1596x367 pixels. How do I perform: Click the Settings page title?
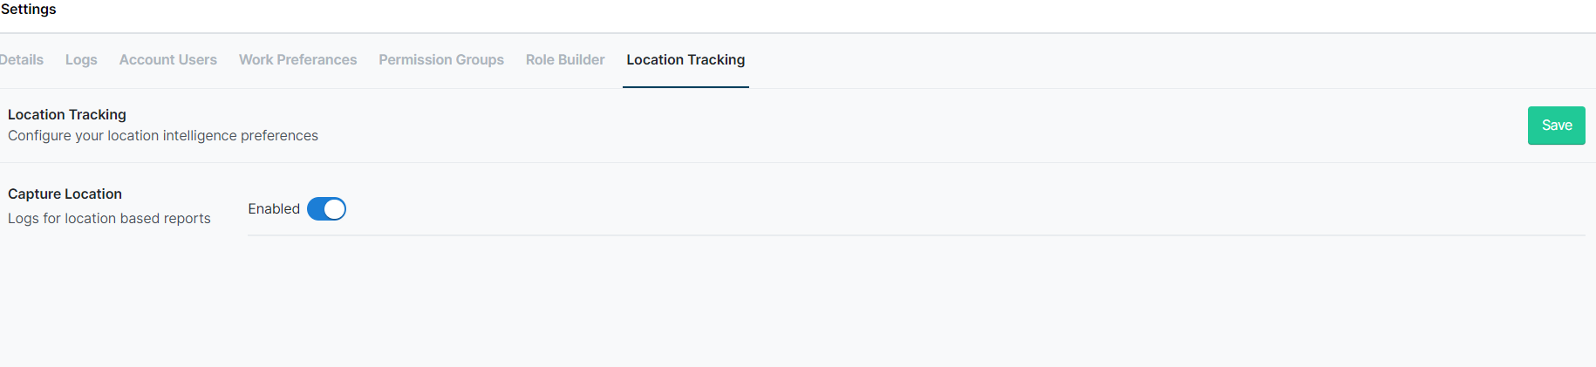click(x=29, y=10)
